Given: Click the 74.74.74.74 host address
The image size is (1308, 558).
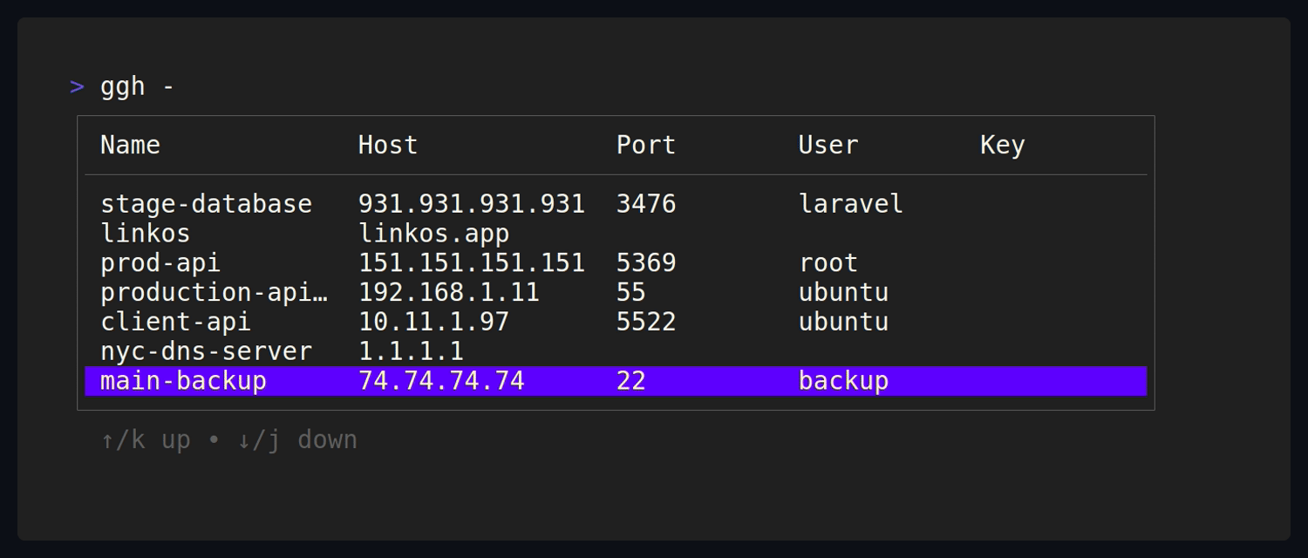Looking at the screenshot, I should tap(441, 380).
